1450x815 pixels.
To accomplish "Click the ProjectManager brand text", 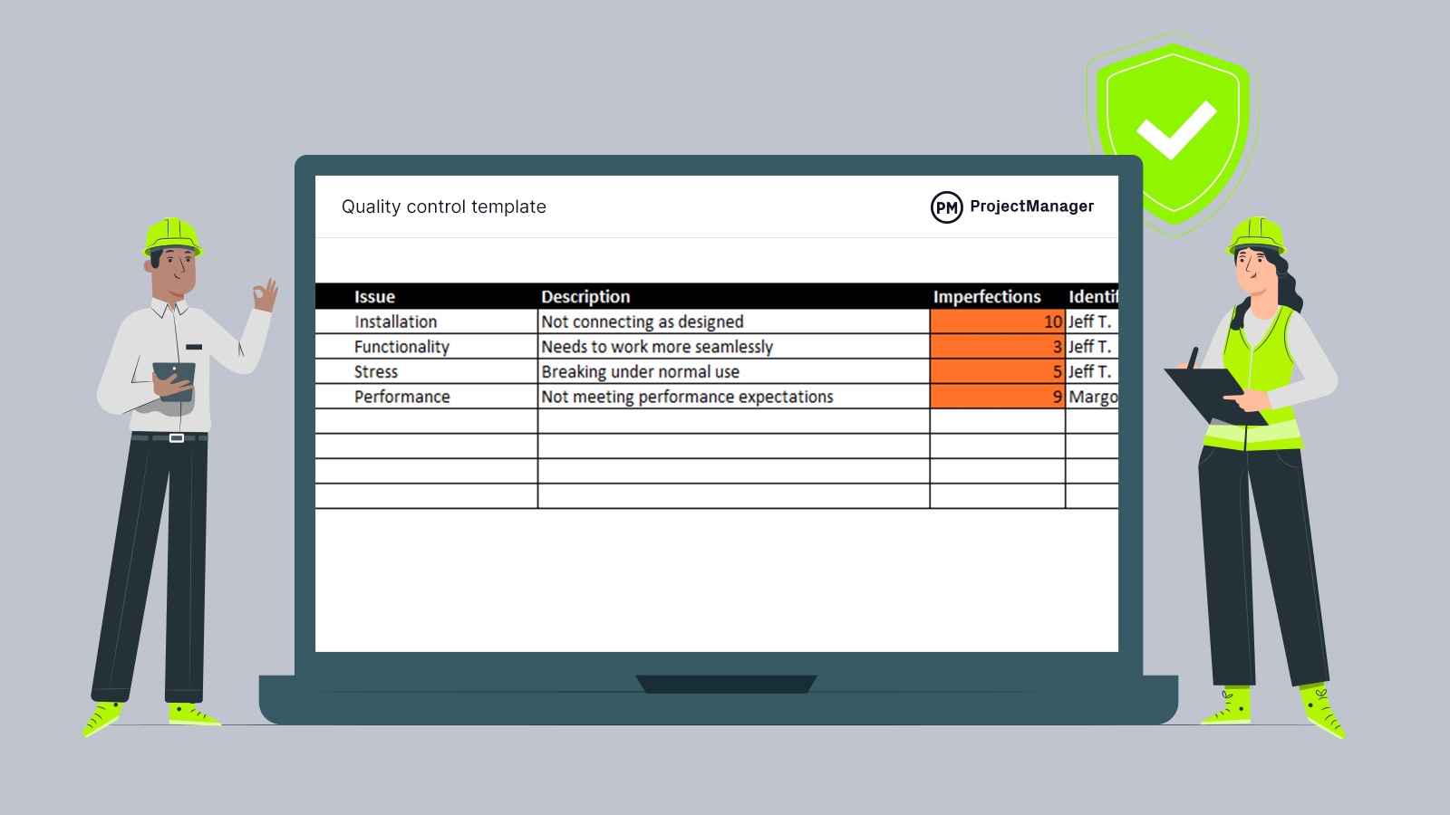I will point(1031,206).
